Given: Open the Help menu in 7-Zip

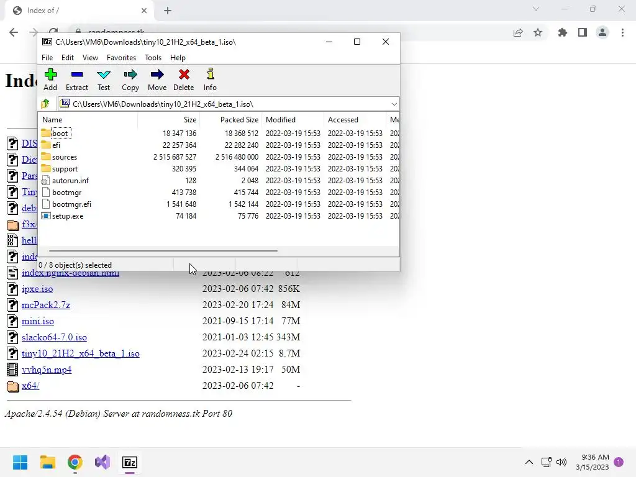Looking at the screenshot, I should [178, 58].
